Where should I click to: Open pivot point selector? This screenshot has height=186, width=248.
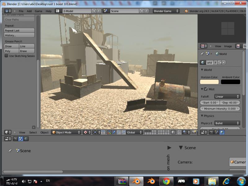pos(96,132)
